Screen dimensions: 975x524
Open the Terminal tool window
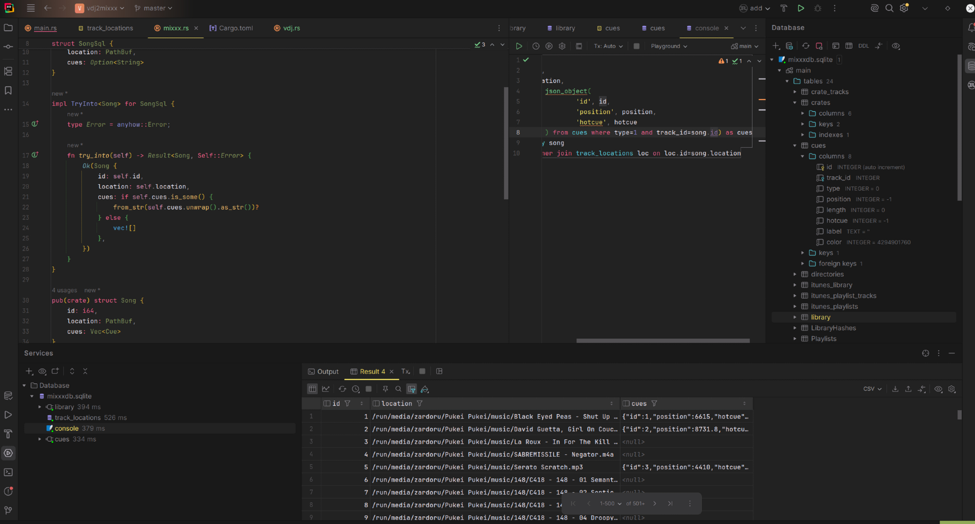coord(8,472)
